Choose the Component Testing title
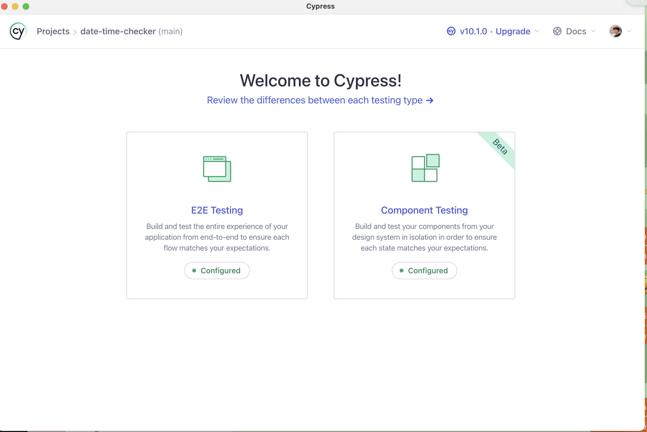Screen dimensions: 647x432 (x=424, y=210)
